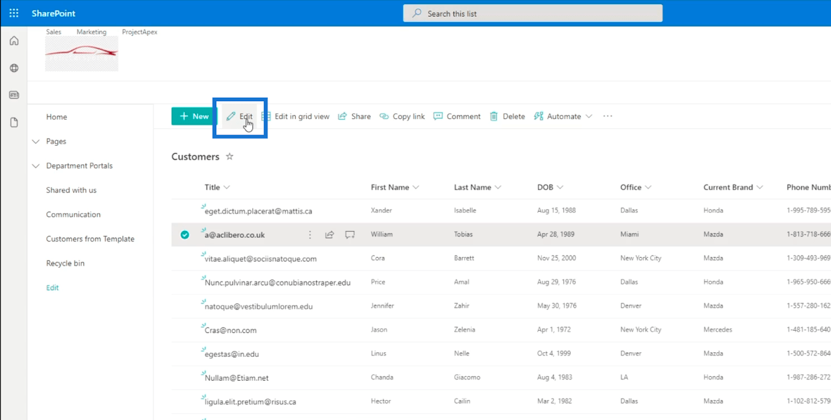
Task: Open Recycle bin link
Action: pos(65,263)
